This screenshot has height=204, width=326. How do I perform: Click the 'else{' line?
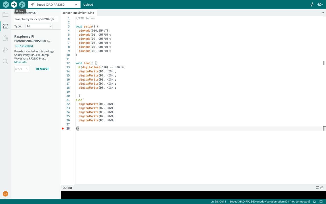coord(80,100)
